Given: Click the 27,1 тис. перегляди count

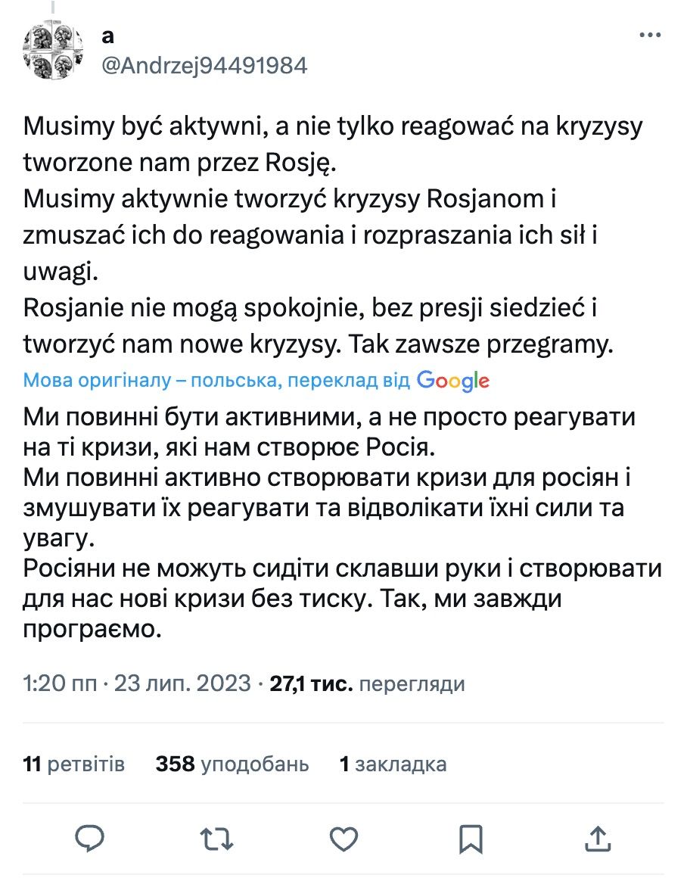Looking at the screenshot, I should click(x=367, y=684).
